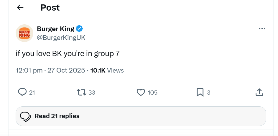This screenshot has height=136, width=278.
Task: Click the blue verified badge
Action: (x=80, y=29)
